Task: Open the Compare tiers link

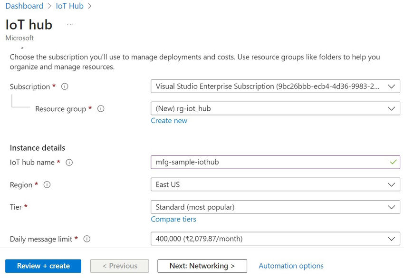Action: tap(173, 219)
